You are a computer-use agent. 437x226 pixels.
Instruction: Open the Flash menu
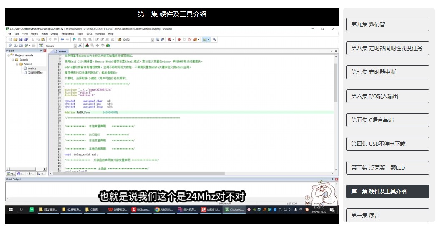point(45,33)
